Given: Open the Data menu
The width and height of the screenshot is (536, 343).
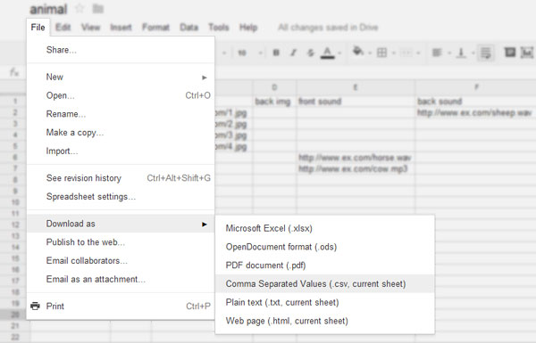Looking at the screenshot, I should pyautogui.click(x=189, y=28).
